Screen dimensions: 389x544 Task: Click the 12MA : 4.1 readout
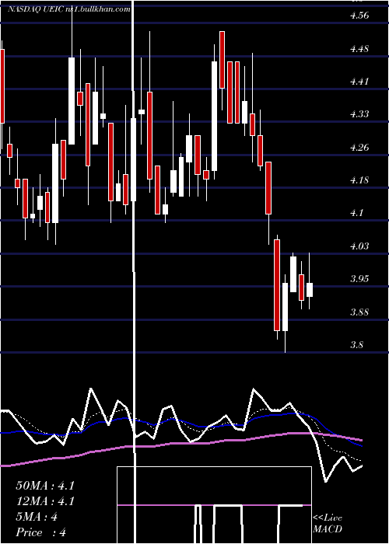click(x=45, y=501)
